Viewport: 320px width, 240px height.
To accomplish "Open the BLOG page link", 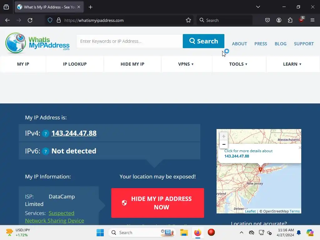I will point(280,44).
